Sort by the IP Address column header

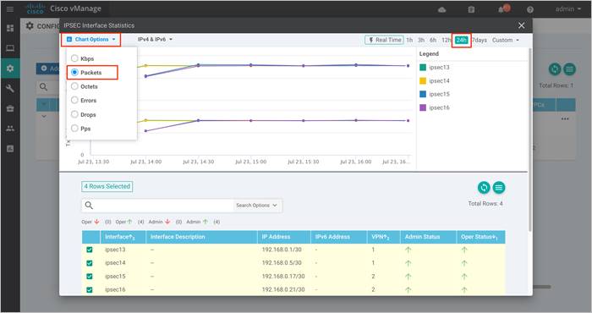284,237
